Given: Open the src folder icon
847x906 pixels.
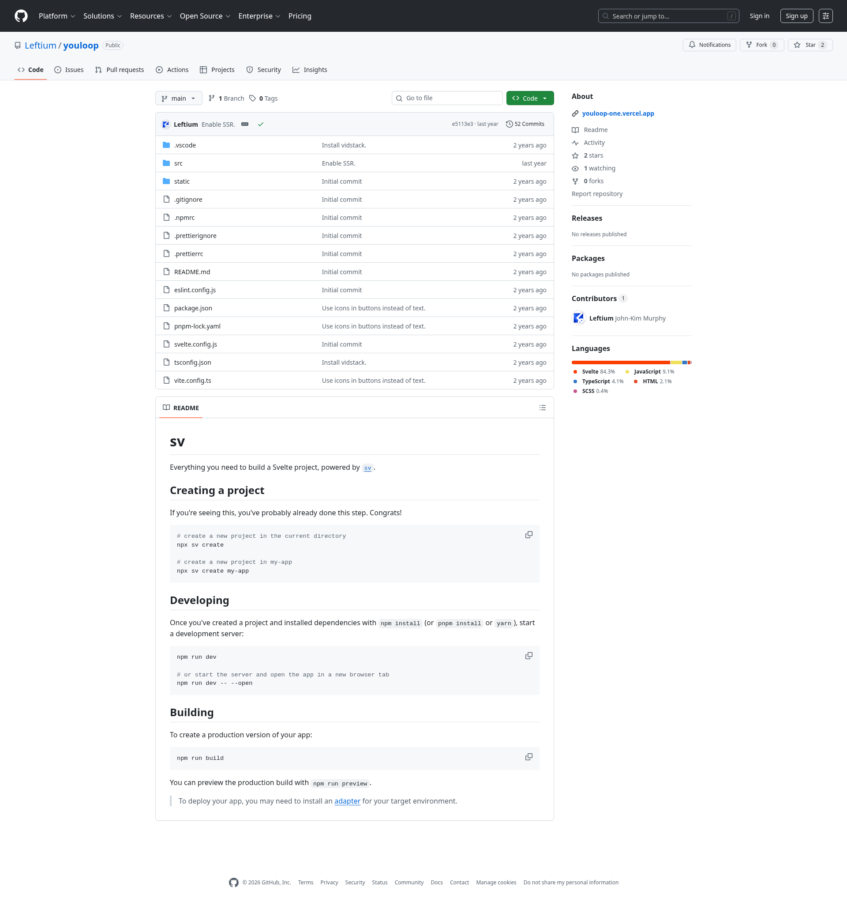Looking at the screenshot, I should point(166,163).
